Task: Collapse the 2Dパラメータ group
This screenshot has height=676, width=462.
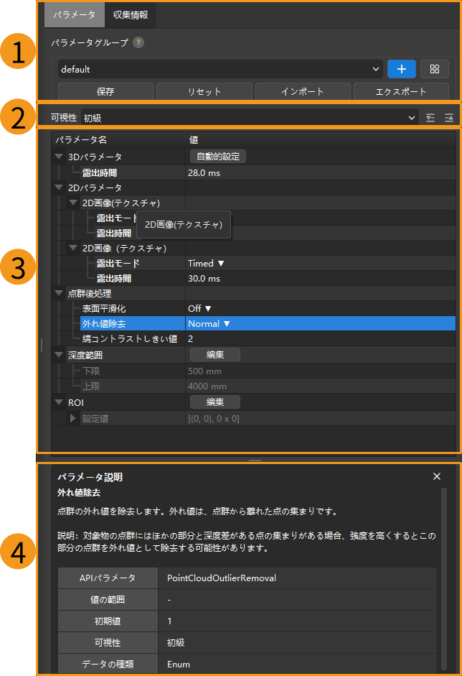Action: [59, 187]
